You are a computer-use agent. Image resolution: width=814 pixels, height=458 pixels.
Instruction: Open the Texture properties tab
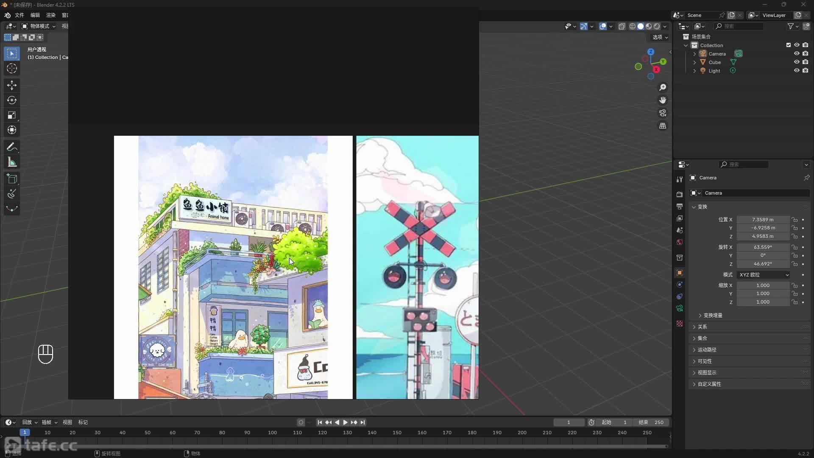680,324
